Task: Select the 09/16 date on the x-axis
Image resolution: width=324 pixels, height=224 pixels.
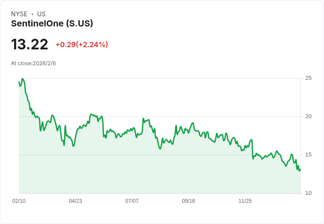Action: point(188,201)
